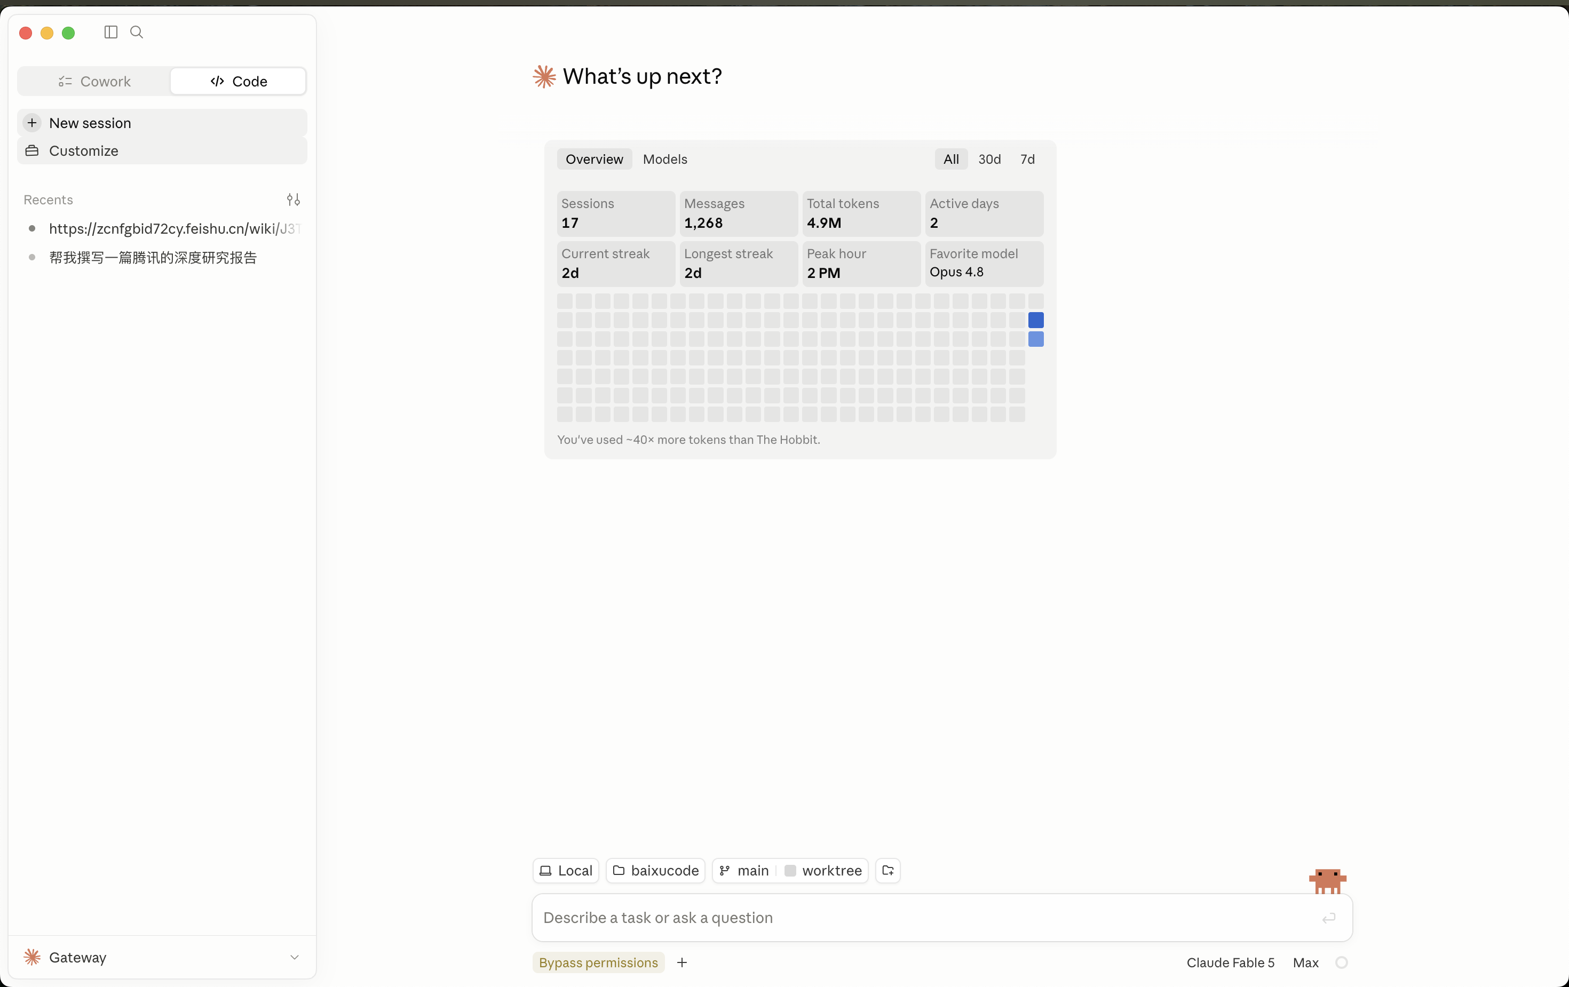
Task: Select the 30d time range
Action: tap(989, 159)
